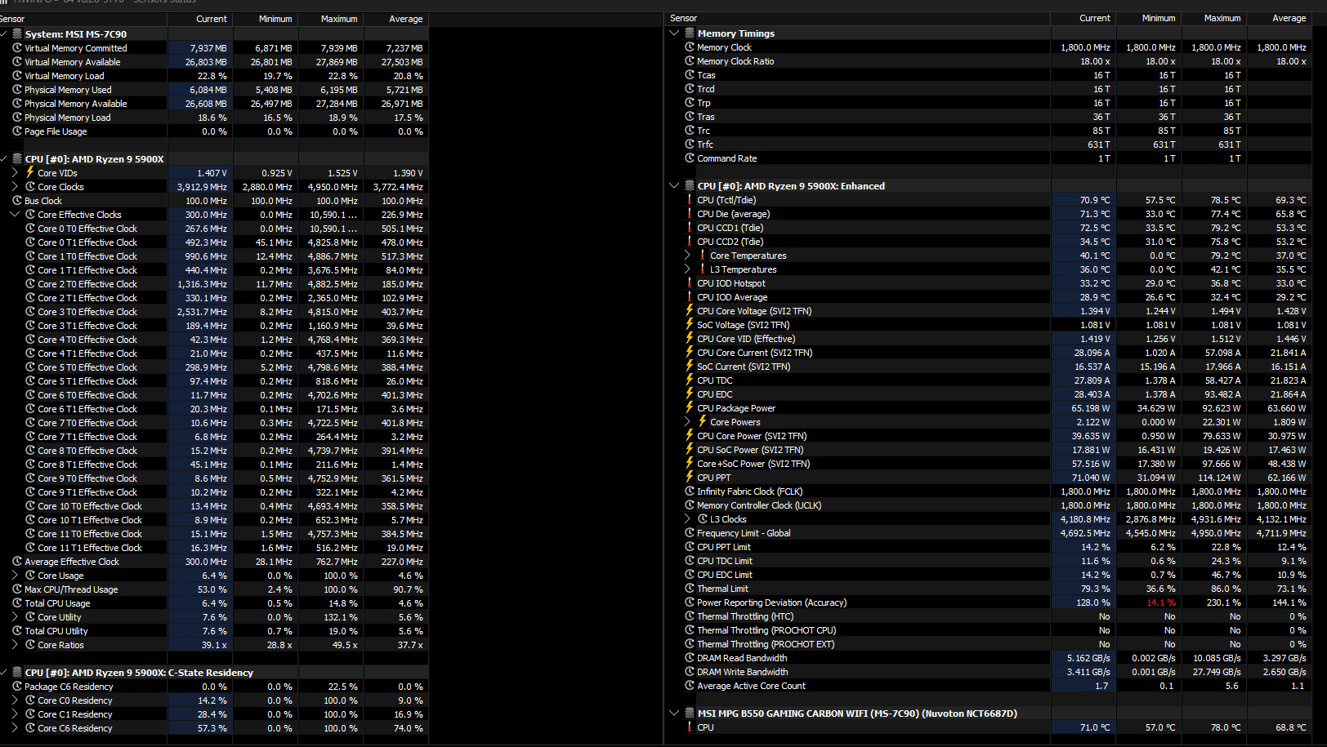Click the chip icon beside System: MSI MS-7C90
The width and height of the screenshot is (1327, 747).
click(17, 33)
